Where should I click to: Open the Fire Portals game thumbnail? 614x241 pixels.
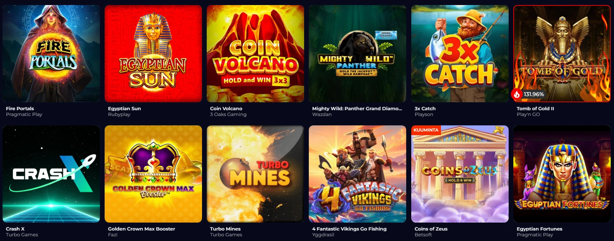[x=51, y=53]
